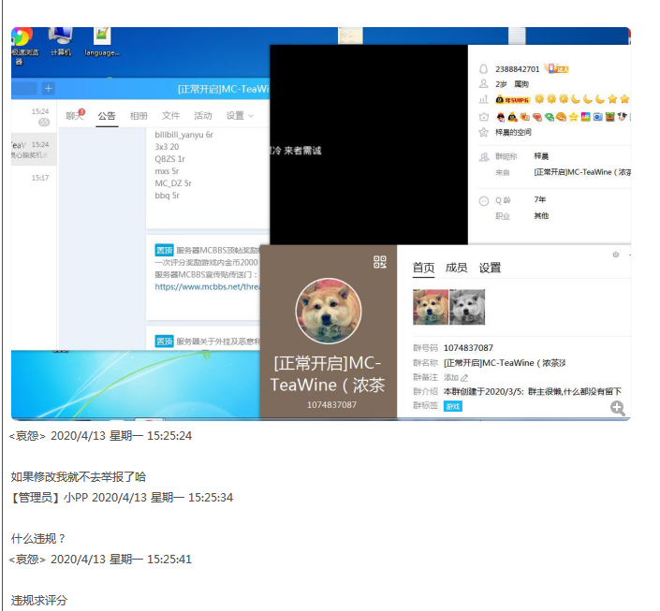
Task: Click the bell icon beside QQ number
Action: pos(484,69)
